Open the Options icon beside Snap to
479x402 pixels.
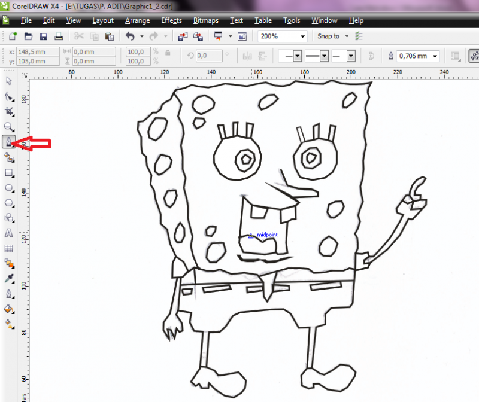tap(359, 36)
